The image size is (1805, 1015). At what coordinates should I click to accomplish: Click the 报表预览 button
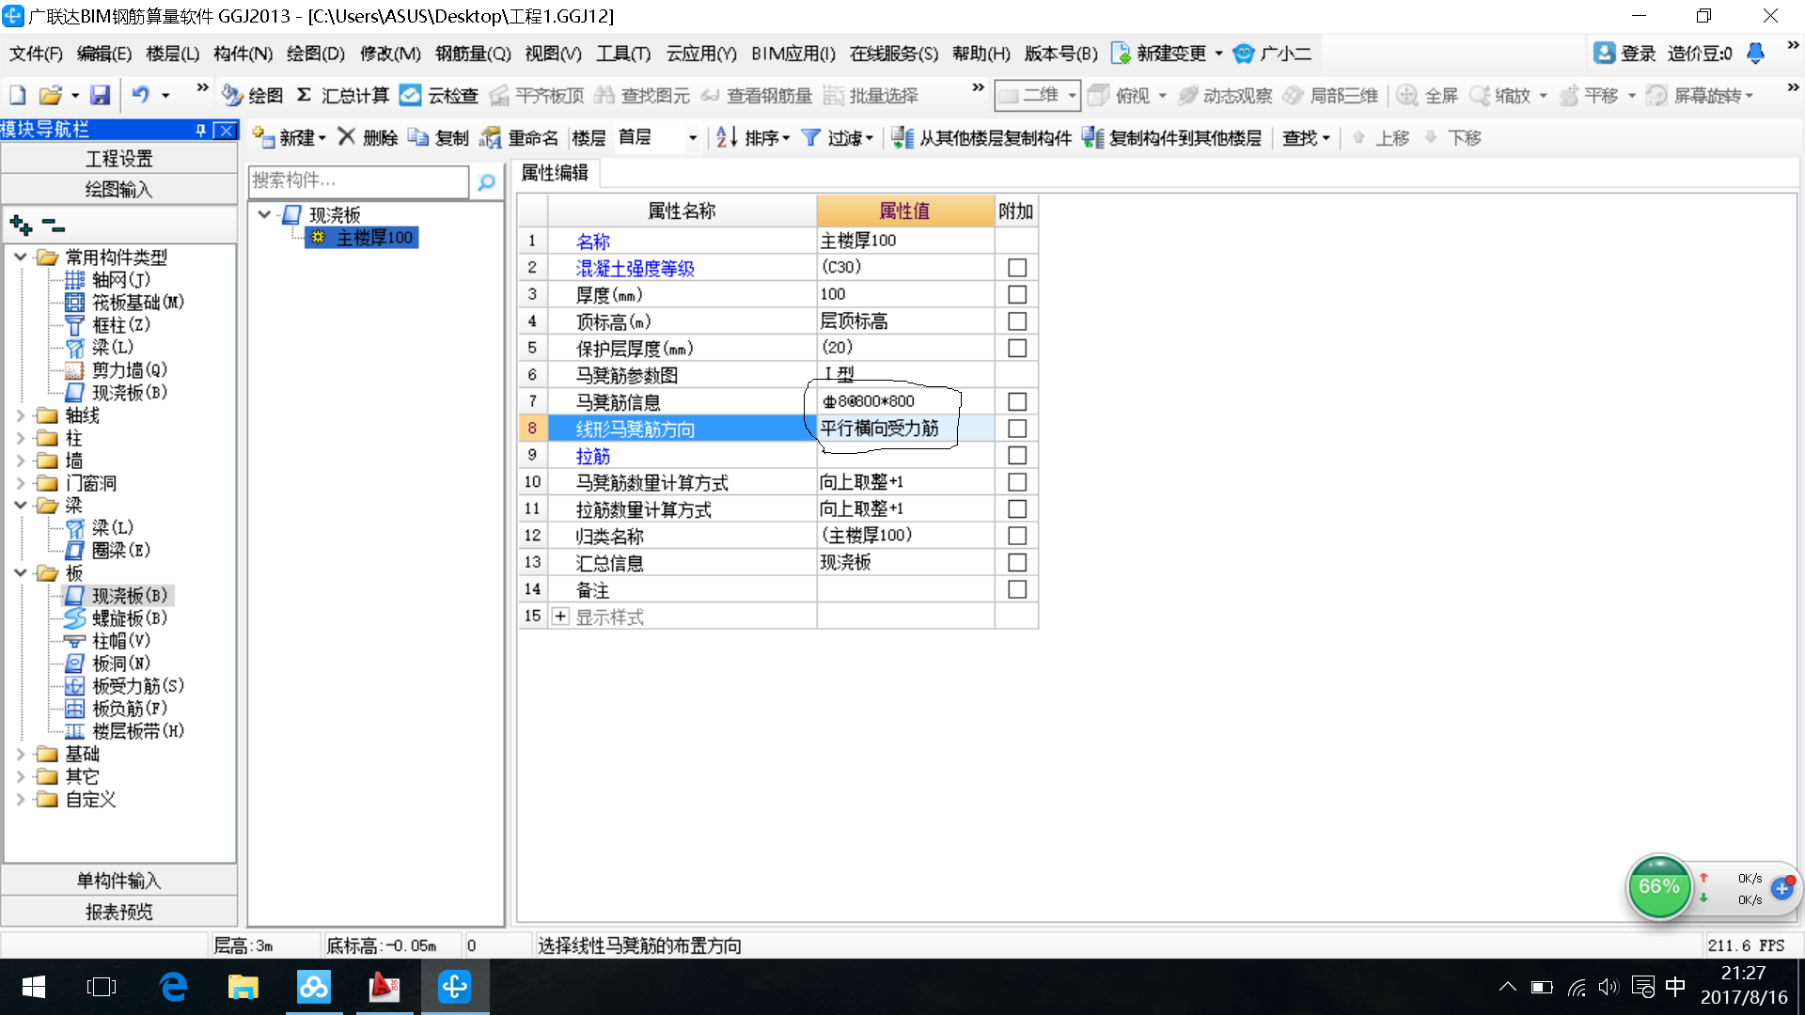[x=119, y=912]
